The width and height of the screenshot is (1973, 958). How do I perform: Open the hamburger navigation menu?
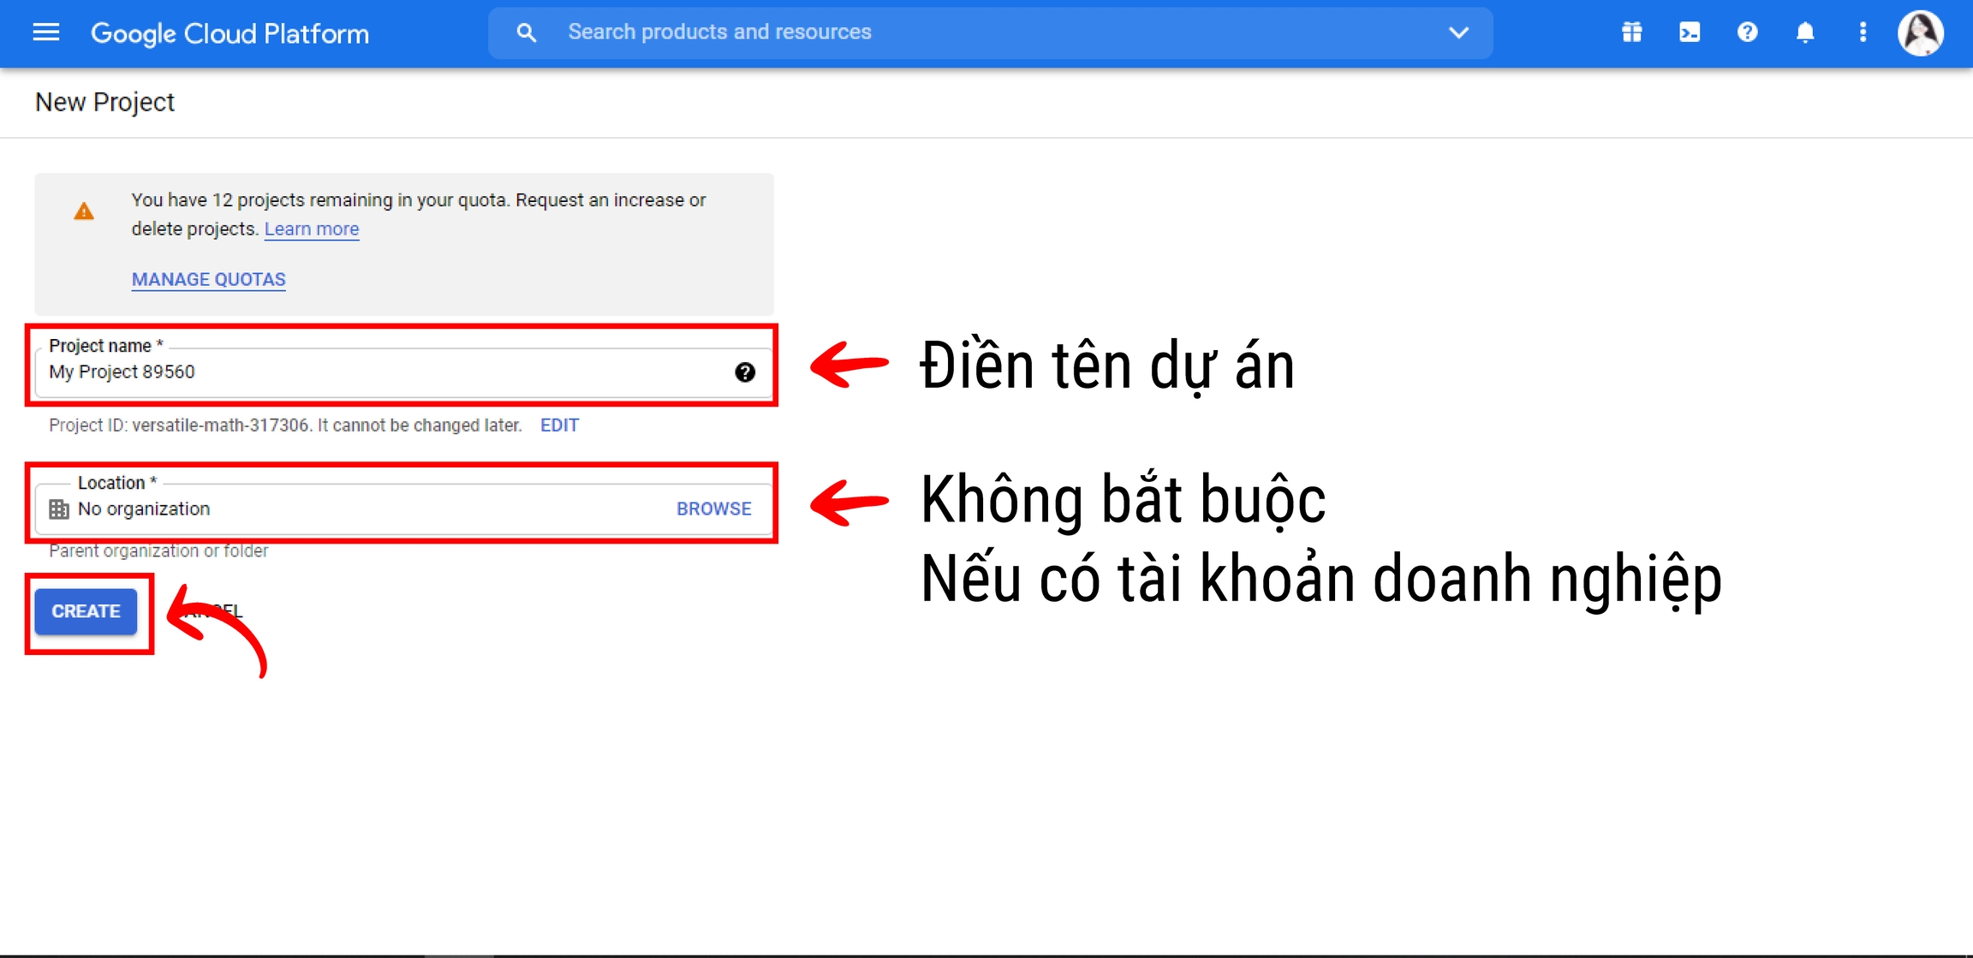46,33
